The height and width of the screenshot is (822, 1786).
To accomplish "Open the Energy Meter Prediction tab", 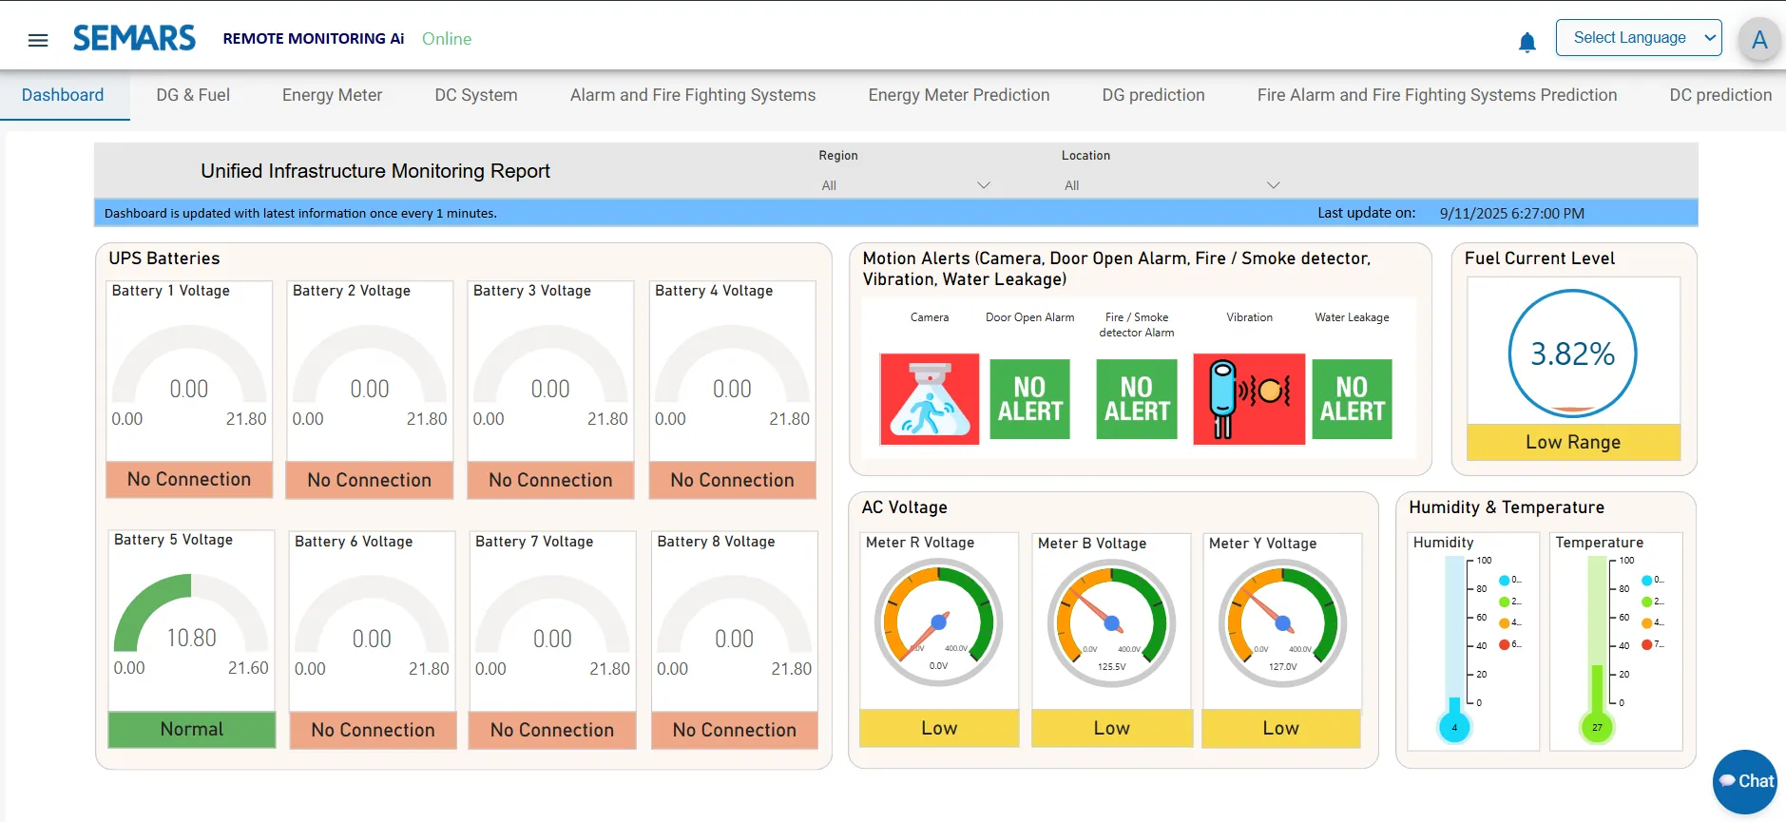I will click(958, 95).
